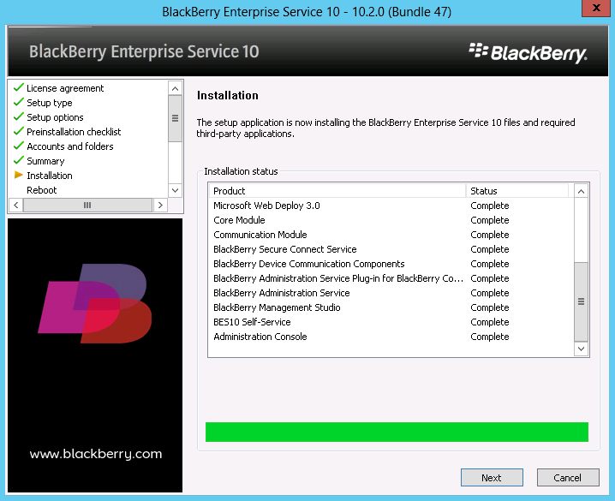Screen dimensions: 615x501
Task: Click Status column header
Action: (517, 191)
